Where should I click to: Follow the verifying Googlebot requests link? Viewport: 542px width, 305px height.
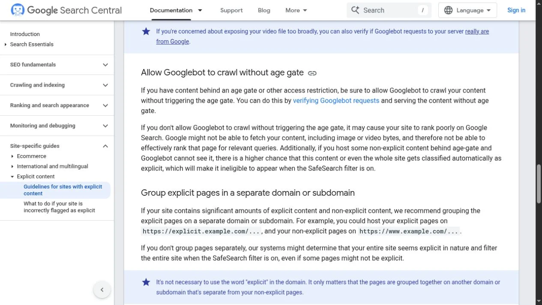pyautogui.click(x=336, y=101)
